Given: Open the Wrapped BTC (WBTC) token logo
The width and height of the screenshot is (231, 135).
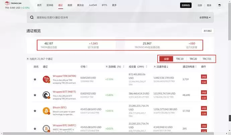Looking at the screenshot, I should coord(46,129).
